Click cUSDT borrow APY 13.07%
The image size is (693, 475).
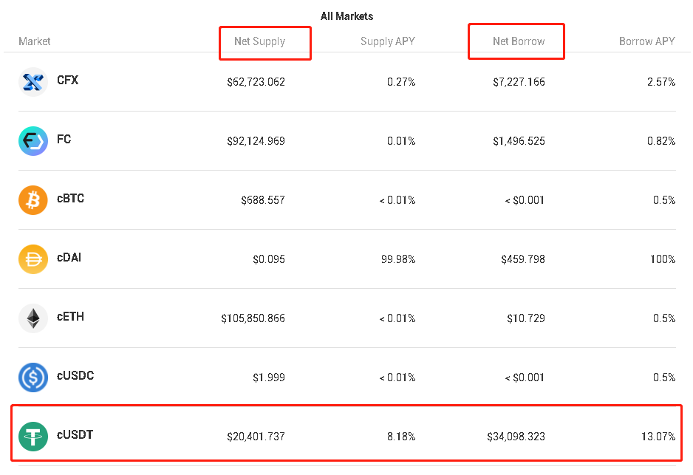coord(658,437)
